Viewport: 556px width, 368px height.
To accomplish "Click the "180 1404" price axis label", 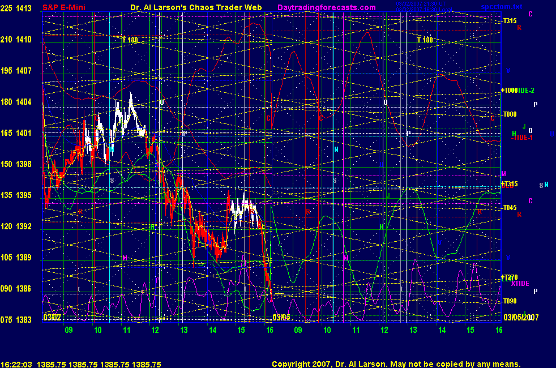I will point(16,102).
